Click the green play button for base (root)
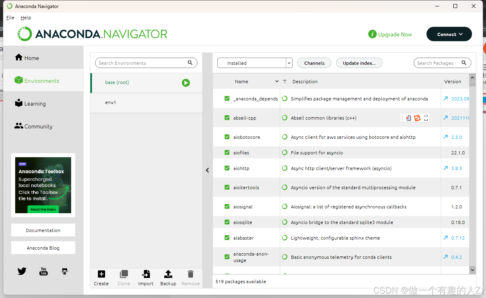The width and height of the screenshot is (486, 298). point(186,83)
